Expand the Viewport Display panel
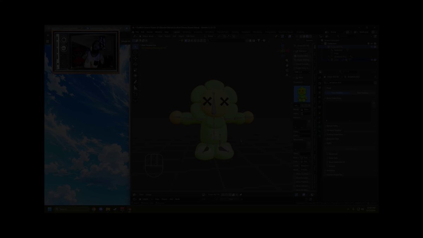423x238 pixels. [333, 130]
